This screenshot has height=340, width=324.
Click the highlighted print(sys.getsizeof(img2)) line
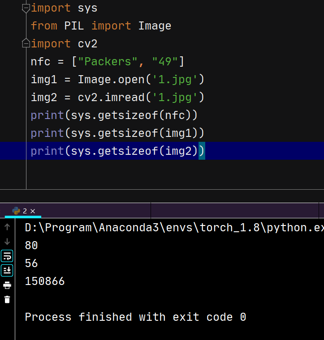point(117,151)
